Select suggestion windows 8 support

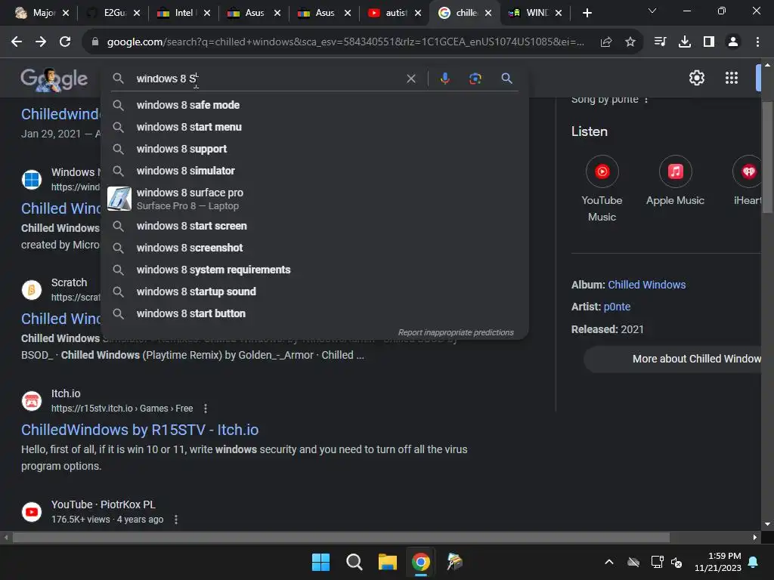(x=314, y=149)
